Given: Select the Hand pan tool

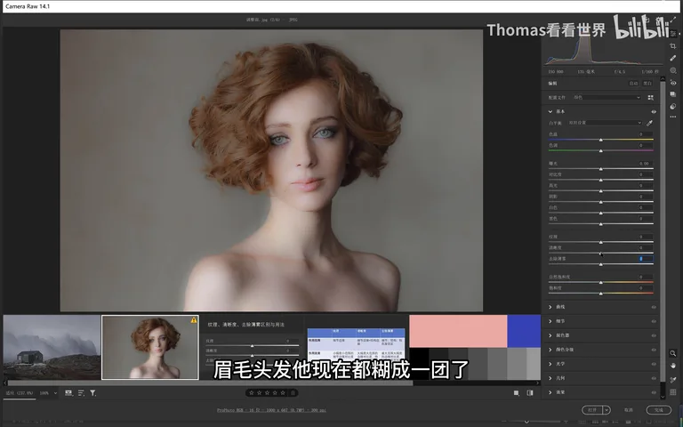Looking at the screenshot, I should [x=673, y=366].
